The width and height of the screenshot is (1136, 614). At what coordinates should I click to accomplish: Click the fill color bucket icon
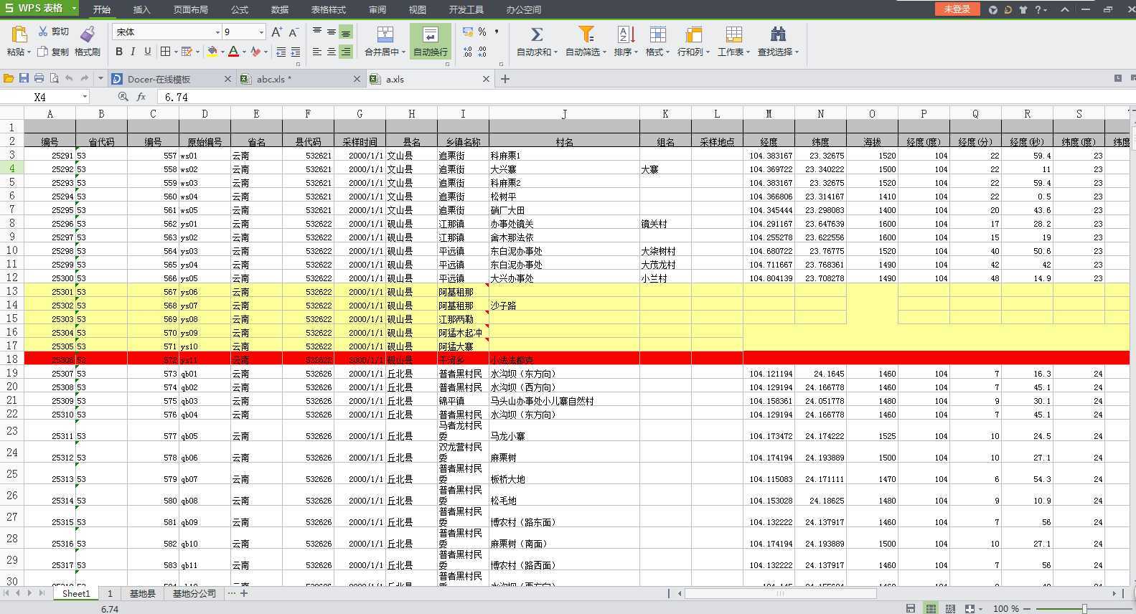(x=212, y=52)
